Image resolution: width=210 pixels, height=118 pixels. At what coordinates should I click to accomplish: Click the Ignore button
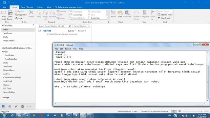19,11
